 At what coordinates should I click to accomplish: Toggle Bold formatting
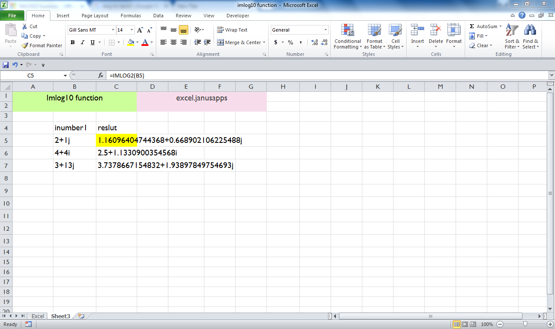(72, 42)
